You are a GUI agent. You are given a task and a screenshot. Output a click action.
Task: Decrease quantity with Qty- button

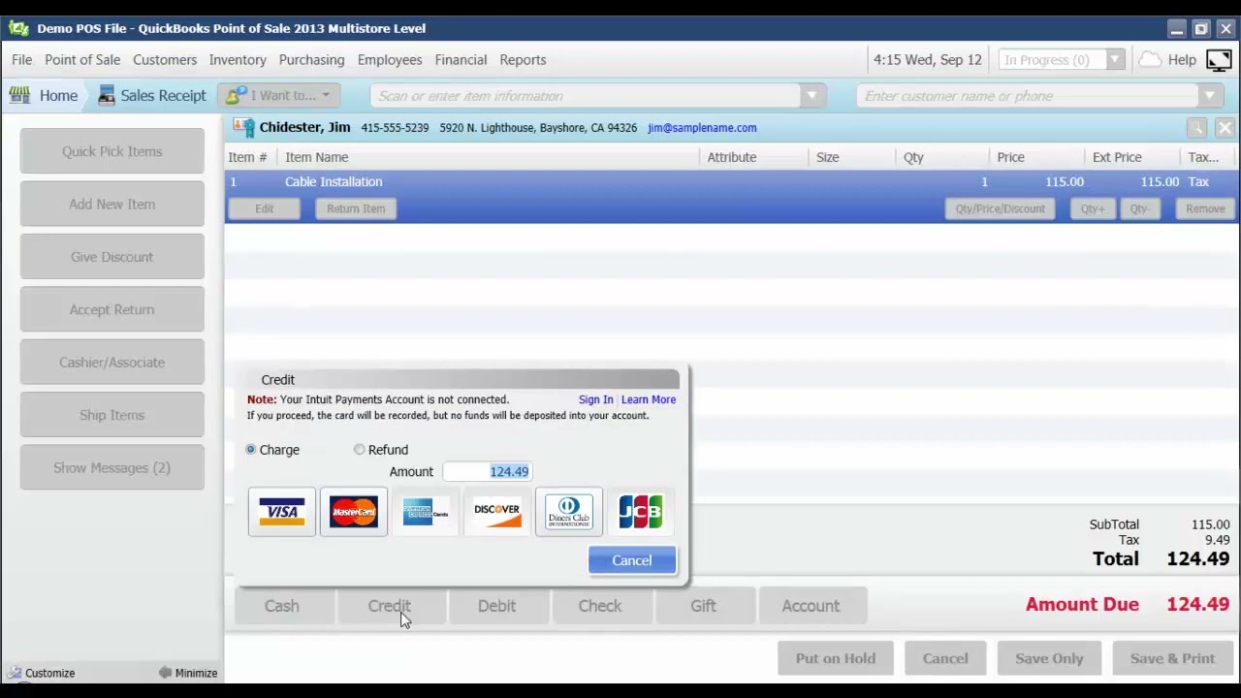pyautogui.click(x=1140, y=208)
